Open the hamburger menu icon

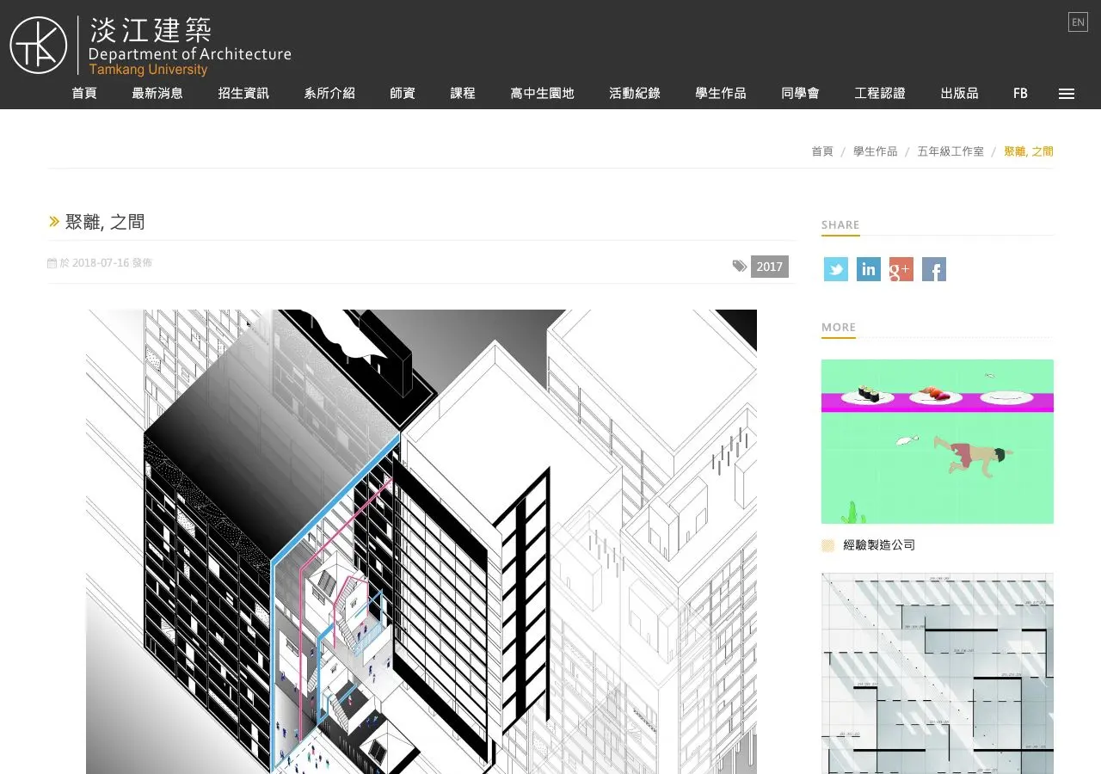point(1067,94)
